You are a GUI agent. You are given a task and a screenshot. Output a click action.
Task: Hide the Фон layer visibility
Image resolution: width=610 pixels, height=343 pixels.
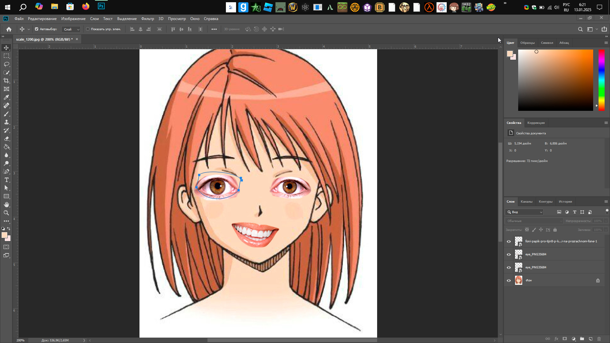tap(509, 280)
